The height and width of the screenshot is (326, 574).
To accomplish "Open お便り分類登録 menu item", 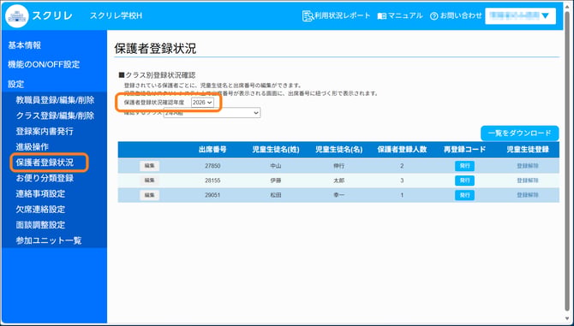I will click(45, 178).
